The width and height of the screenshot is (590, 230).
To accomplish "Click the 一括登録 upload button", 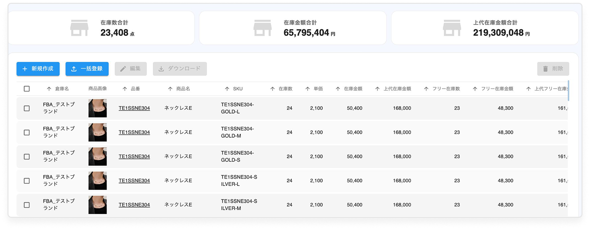I will pyautogui.click(x=87, y=69).
